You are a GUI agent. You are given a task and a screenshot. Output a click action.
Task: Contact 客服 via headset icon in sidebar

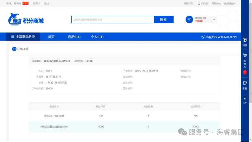coord(245,83)
